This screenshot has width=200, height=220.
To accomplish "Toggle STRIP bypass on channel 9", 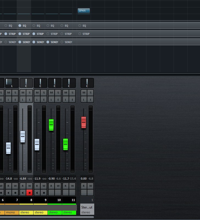I will 34,34.
